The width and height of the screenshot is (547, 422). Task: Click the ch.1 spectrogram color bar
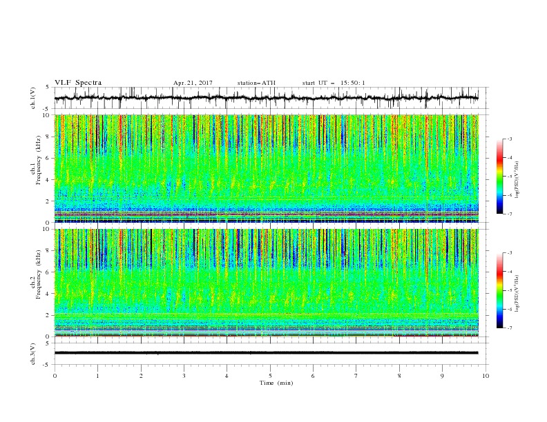click(x=499, y=176)
